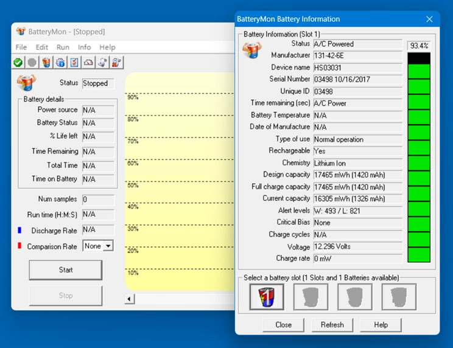Click the gray octagon stop monitoring icon
The width and height of the screenshot is (453, 348).
click(32, 62)
